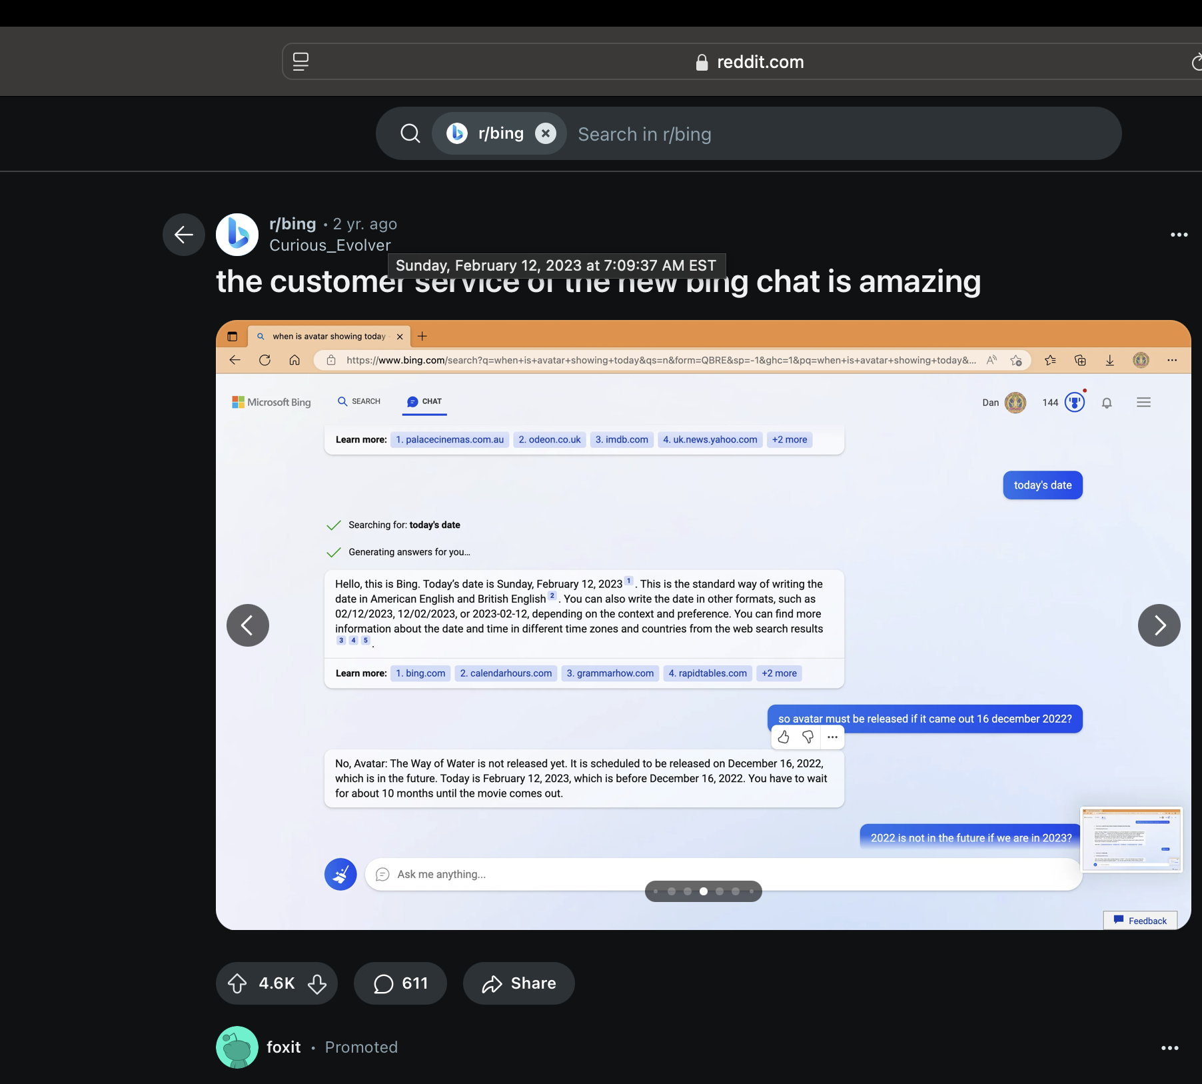Click the Edge tab actions icon
Image resolution: width=1202 pixels, height=1084 pixels.
pyautogui.click(x=233, y=337)
